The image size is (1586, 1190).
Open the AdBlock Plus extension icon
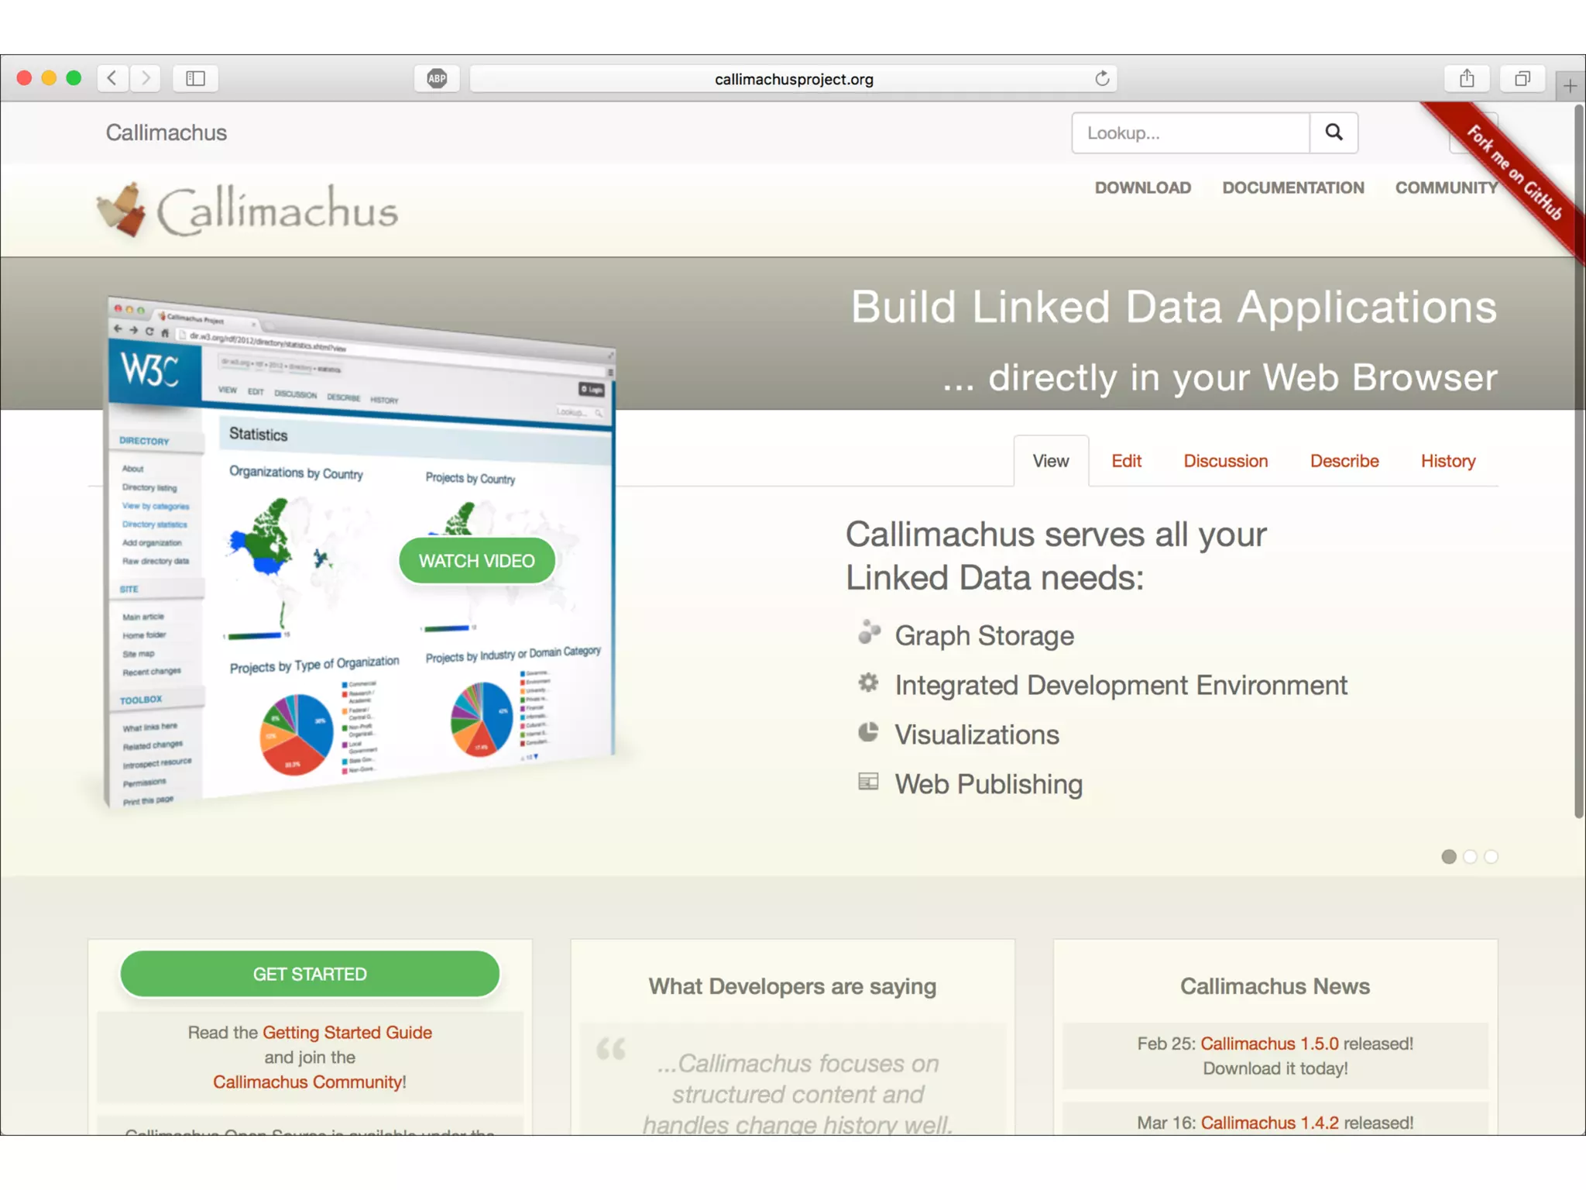pos(437,78)
